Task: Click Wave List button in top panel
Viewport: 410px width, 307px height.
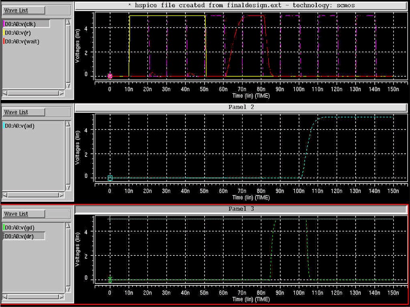Action: [x=24, y=10]
